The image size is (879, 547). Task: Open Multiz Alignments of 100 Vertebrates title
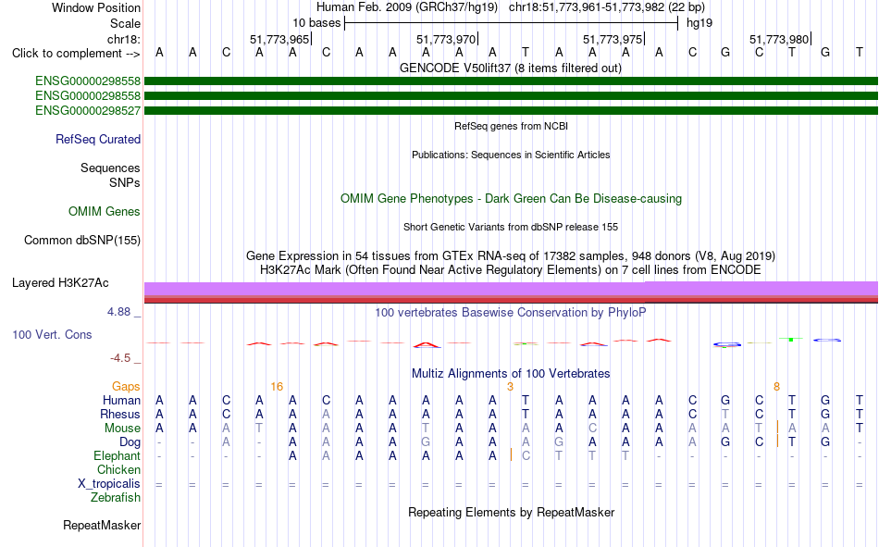tap(511, 374)
